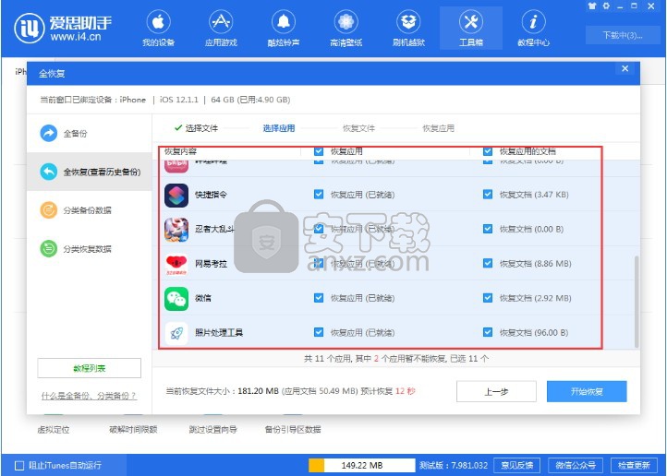Click the 149.22 MB progress bar
Image resolution: width=667 pixels, height=476 pixels.
click(361, 465)
